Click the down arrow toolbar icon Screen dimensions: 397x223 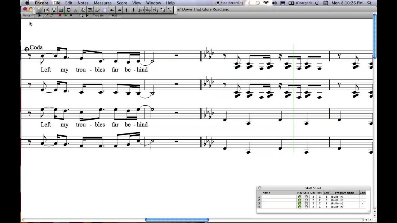(x=134, y=10)
